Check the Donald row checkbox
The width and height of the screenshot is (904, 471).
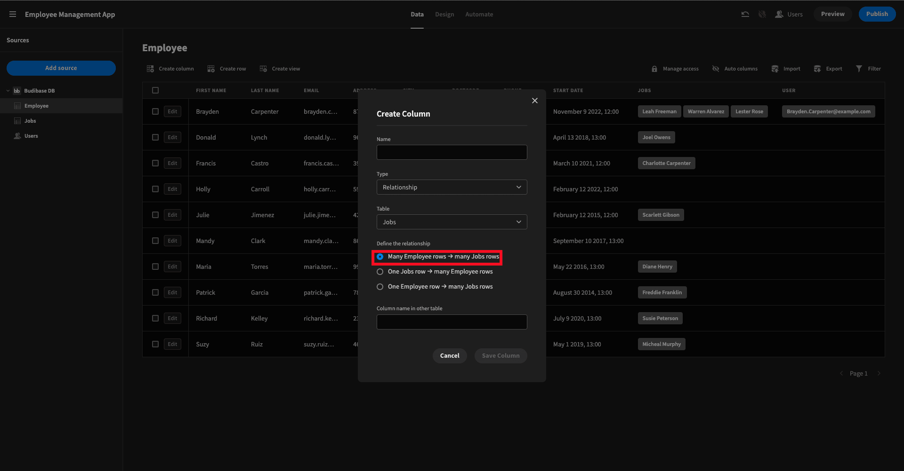pos(155,137)
